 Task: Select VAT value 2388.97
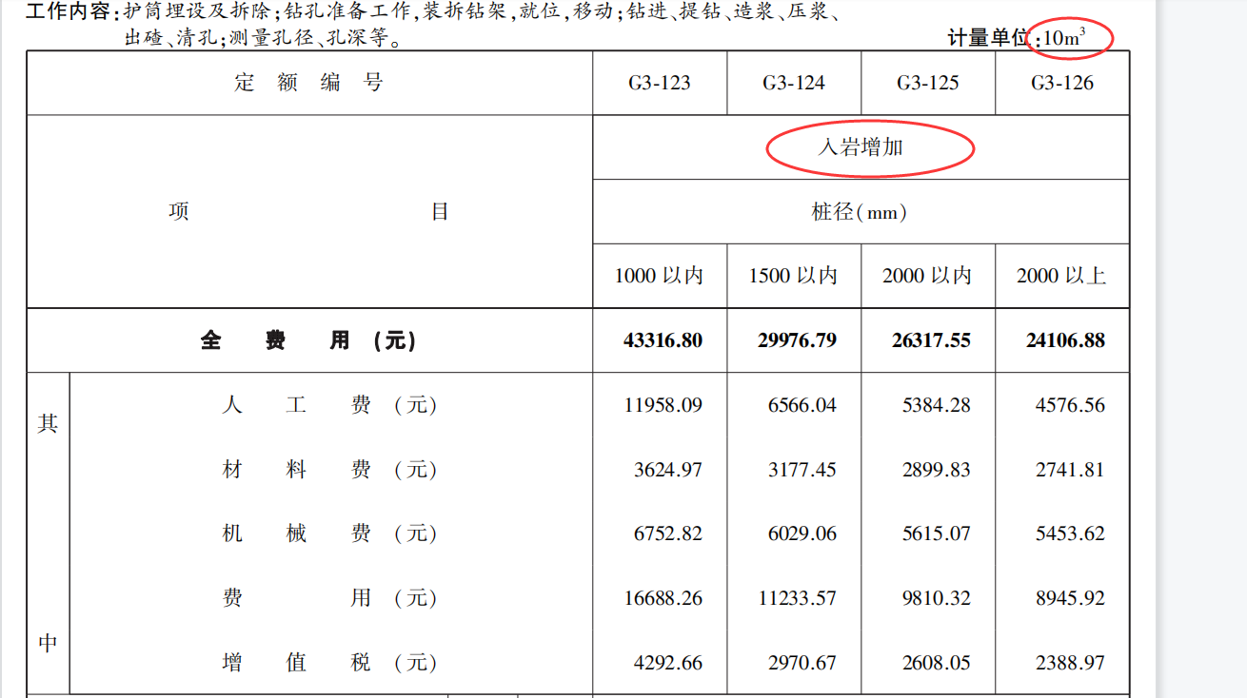click(x=1071, y=663)
